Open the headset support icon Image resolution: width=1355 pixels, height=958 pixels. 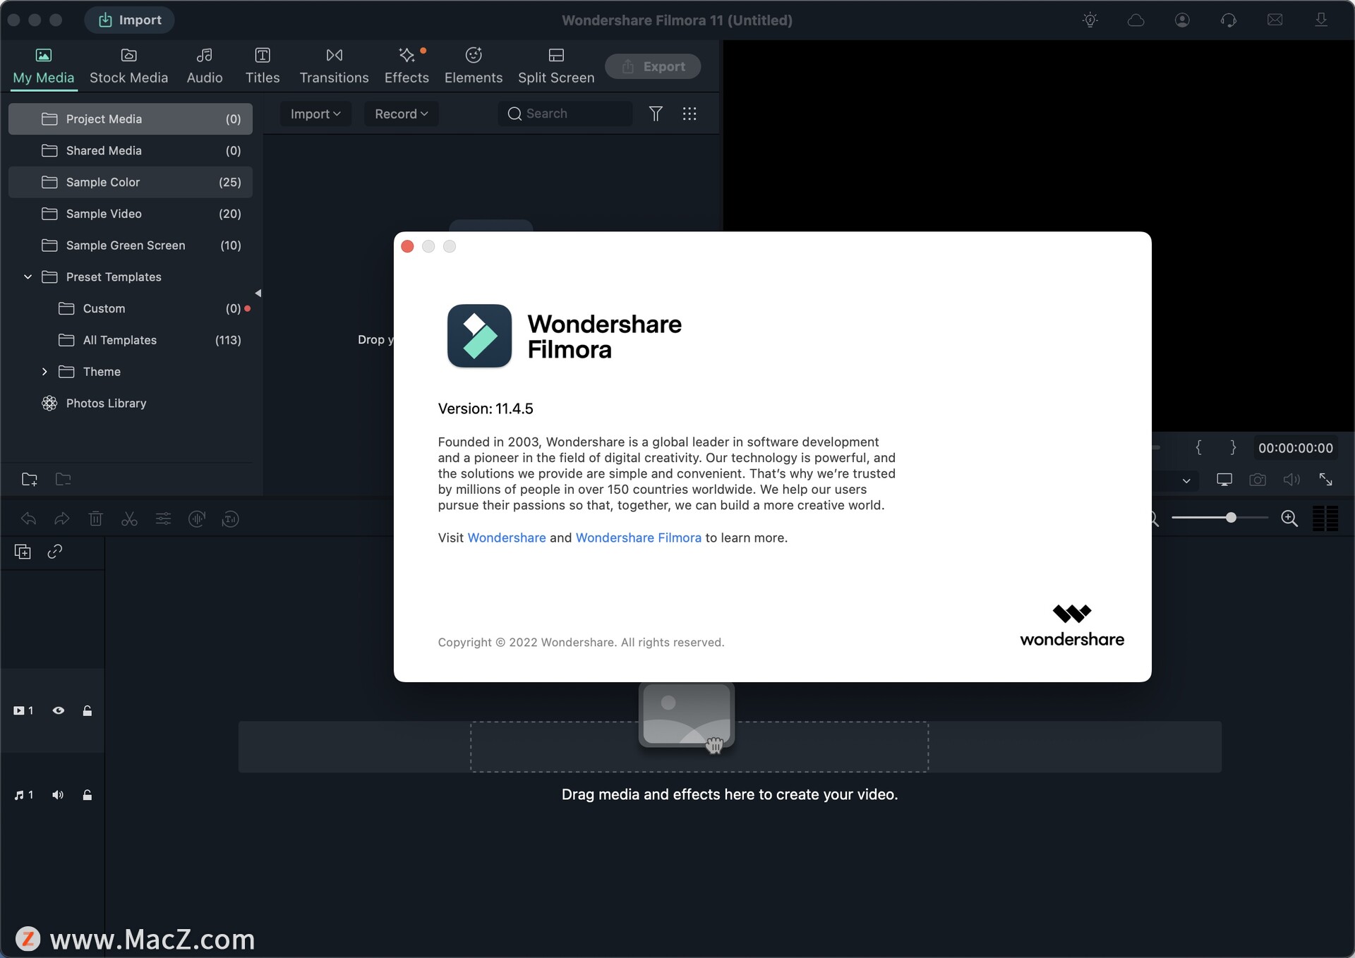[x=1228, y=20]
